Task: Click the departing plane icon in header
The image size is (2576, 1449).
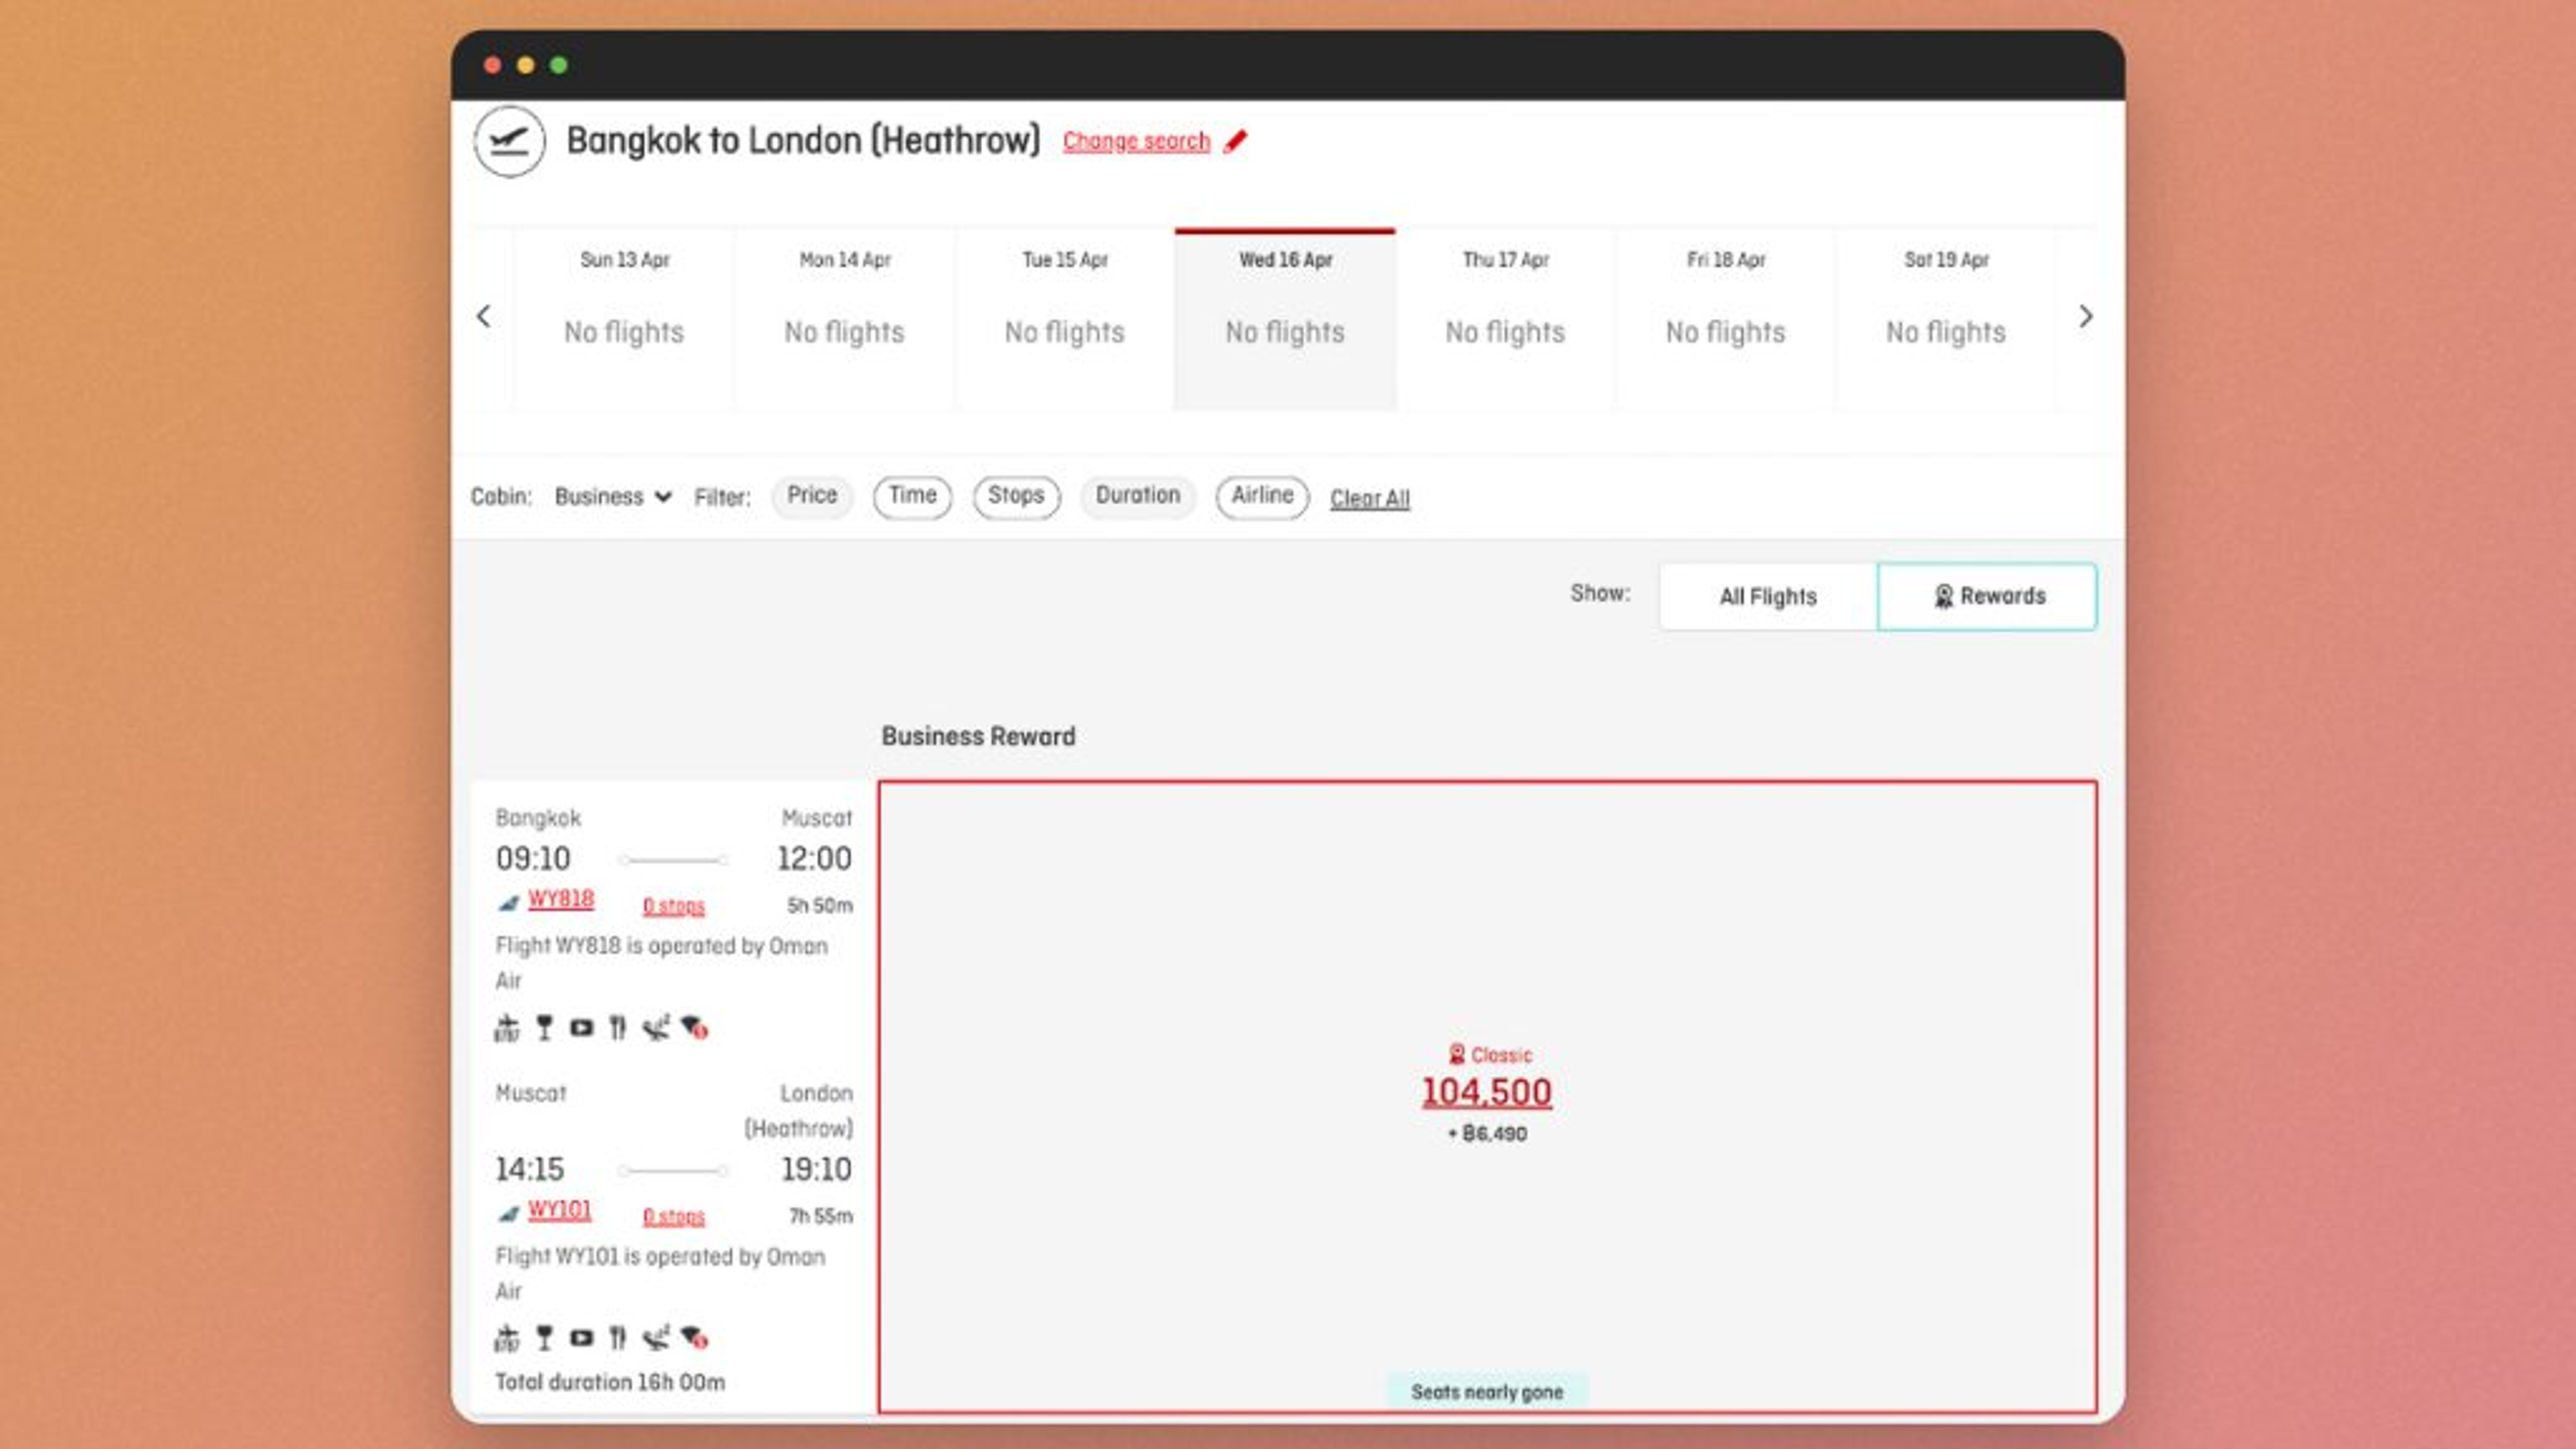Action: (509, 141)
